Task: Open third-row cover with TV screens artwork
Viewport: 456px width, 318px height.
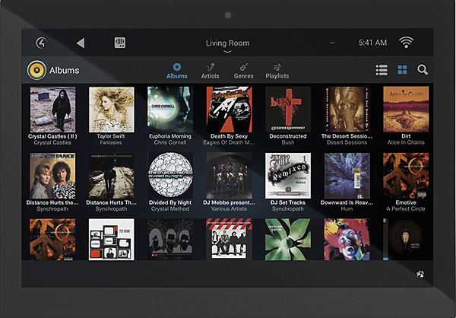Action: tap(112, 240)
